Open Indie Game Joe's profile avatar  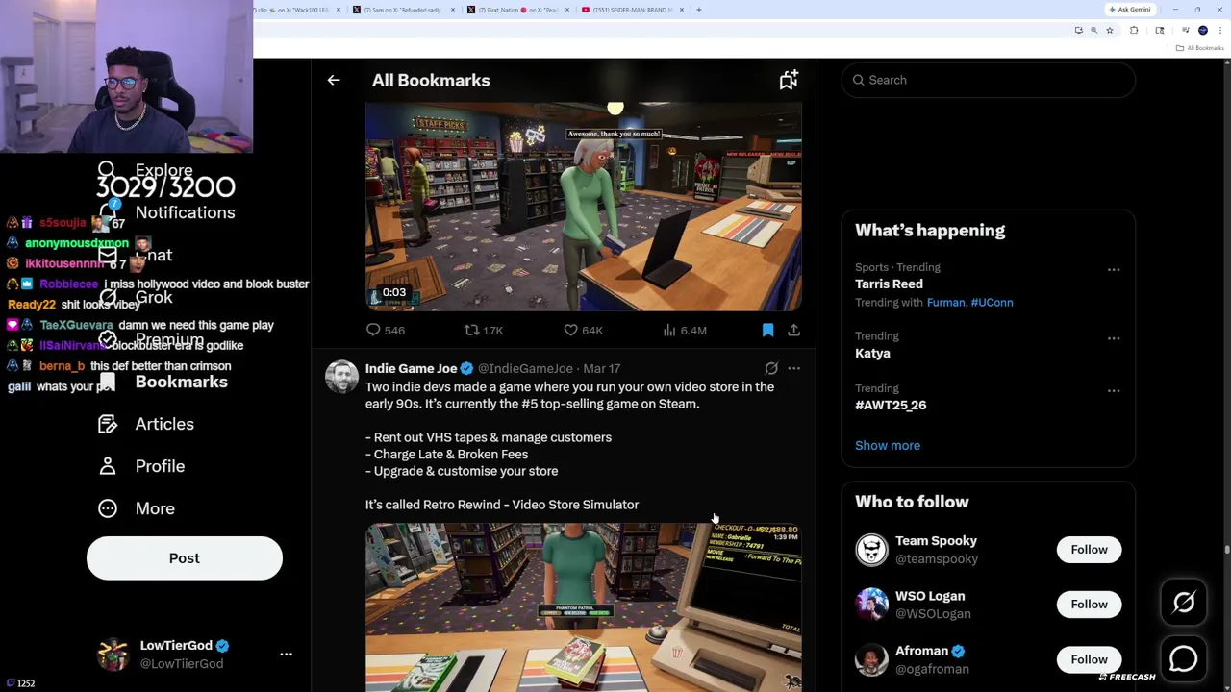coord(341,377)
